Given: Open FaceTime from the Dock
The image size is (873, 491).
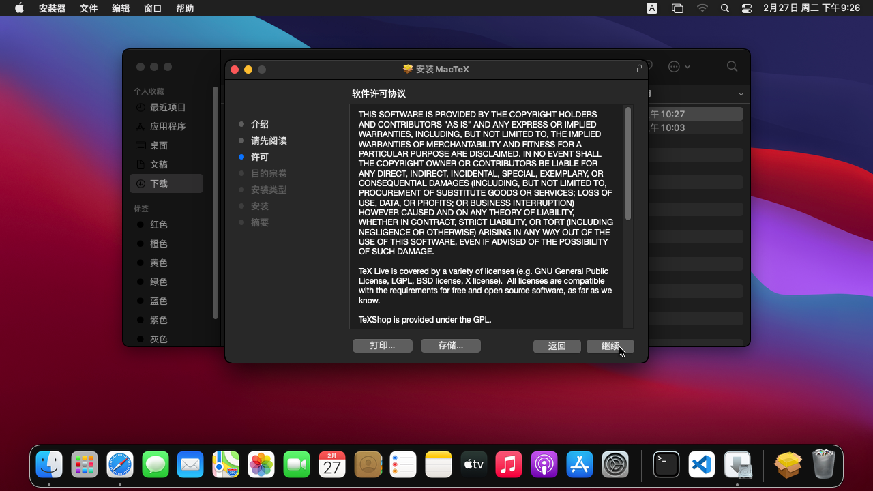Looking at the screenshot, I should 297,464.
